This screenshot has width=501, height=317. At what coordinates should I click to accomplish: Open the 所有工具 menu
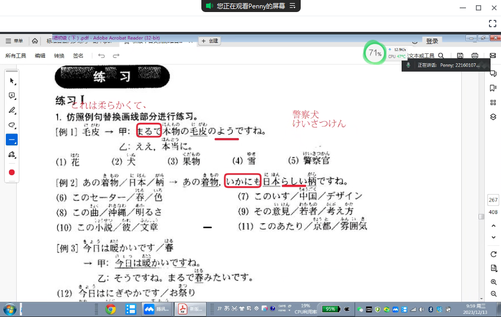[x=16, y=55]
